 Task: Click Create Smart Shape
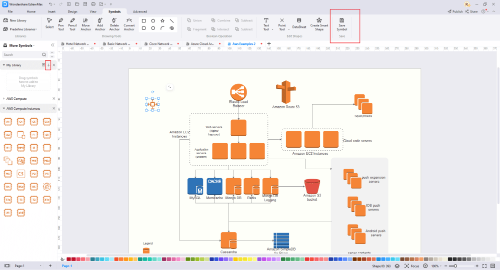click(319, 24)
